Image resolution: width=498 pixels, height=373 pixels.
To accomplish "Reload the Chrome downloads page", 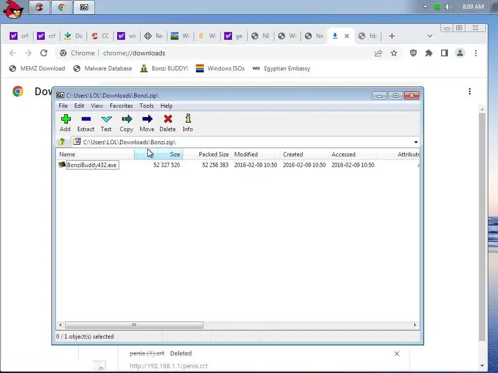I will click(x=44, y=53).
